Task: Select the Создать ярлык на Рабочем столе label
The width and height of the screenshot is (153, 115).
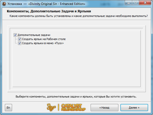Action: 44,39
